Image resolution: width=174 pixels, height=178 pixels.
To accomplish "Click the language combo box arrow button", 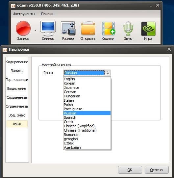I will point(108,73).
